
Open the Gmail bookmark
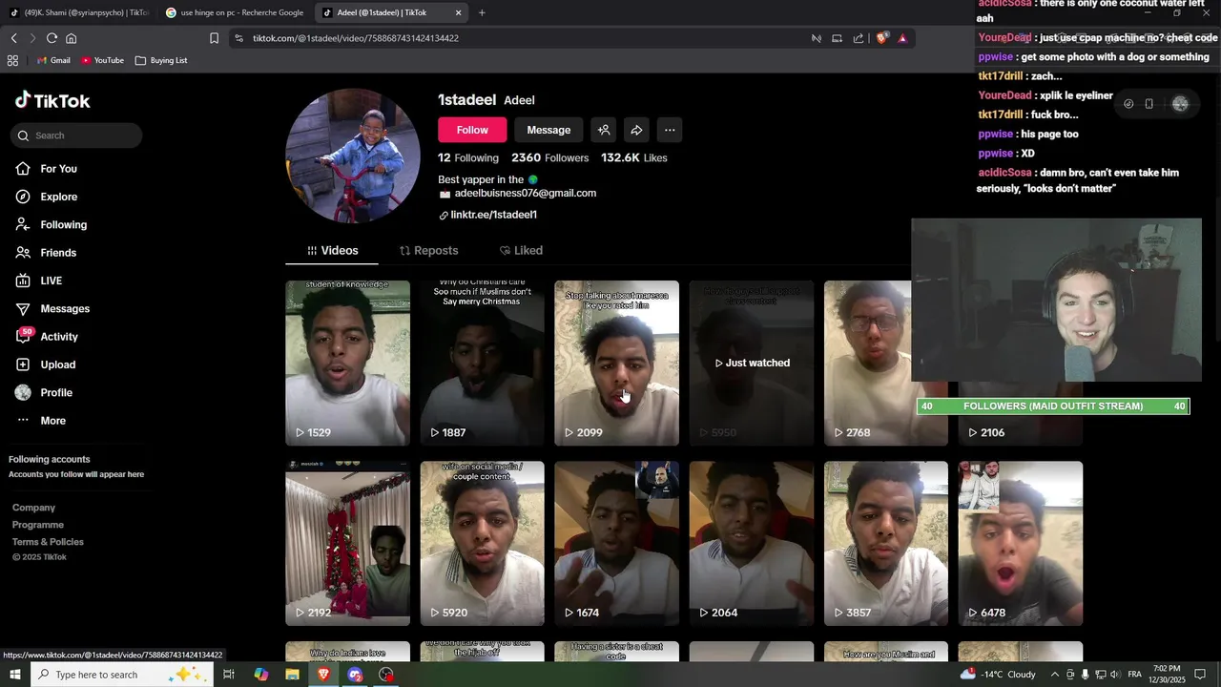click(x=53, y=60)
